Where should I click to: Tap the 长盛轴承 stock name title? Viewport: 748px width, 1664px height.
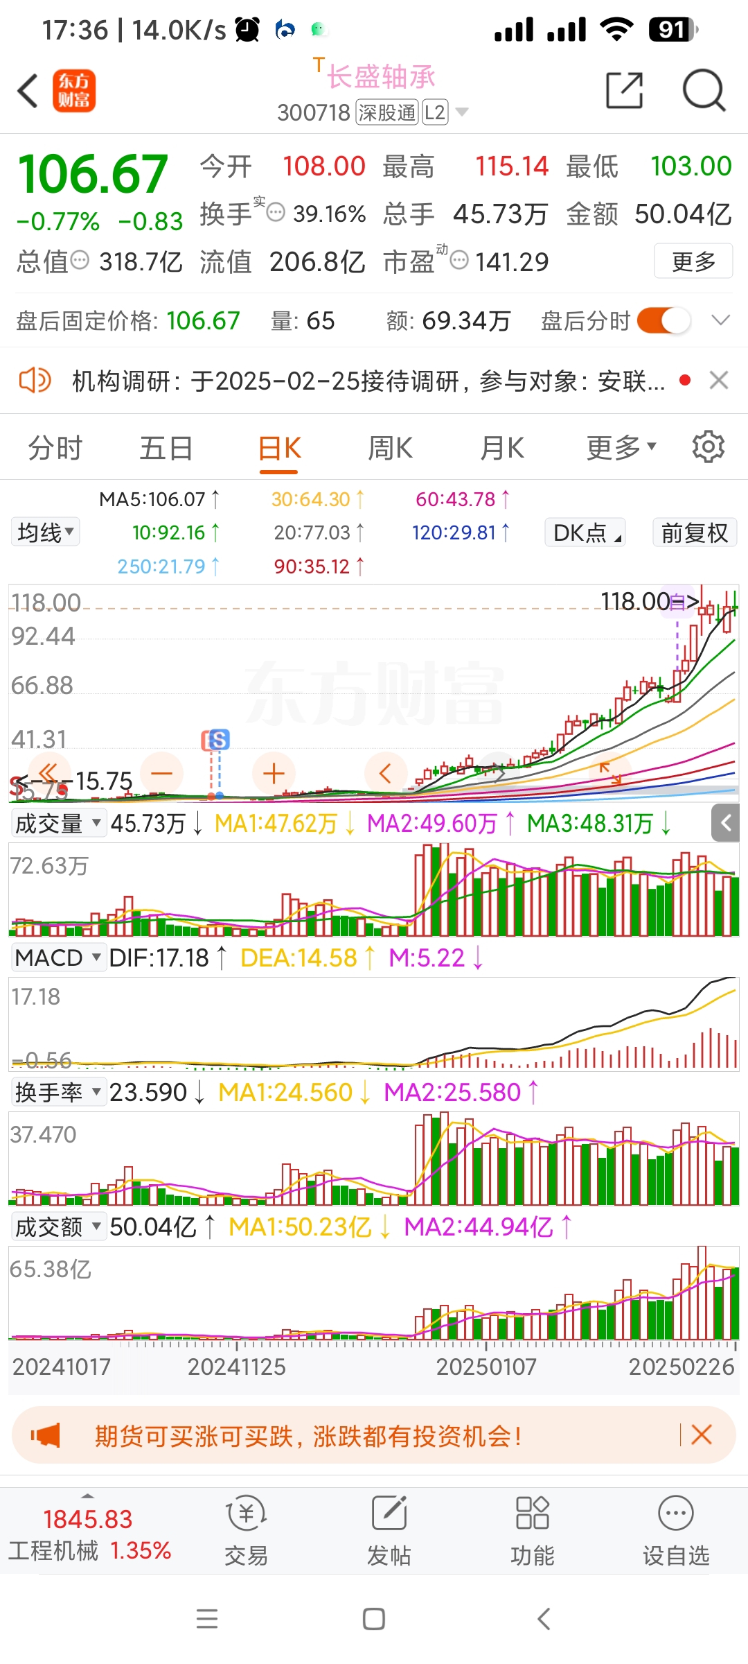coord(381,76)
